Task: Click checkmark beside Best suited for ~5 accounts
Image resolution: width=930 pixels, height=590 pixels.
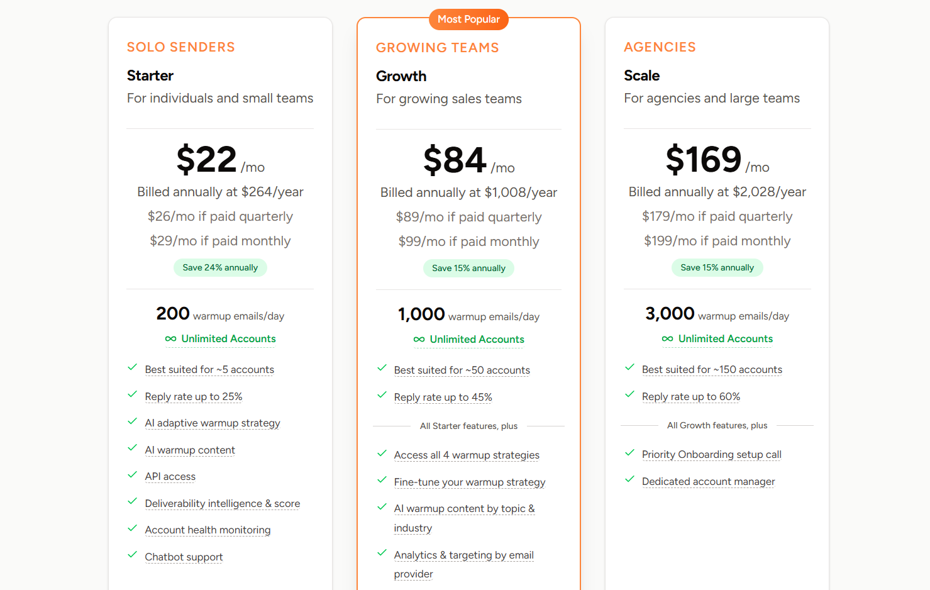Action: click(x=132, y=367)
